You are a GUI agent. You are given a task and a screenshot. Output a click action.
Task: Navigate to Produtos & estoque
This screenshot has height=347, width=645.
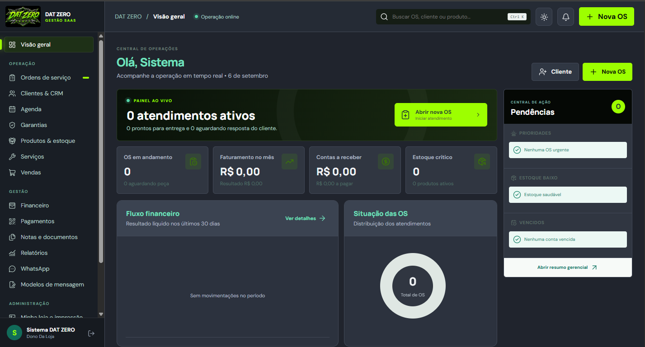coord(49,141)
